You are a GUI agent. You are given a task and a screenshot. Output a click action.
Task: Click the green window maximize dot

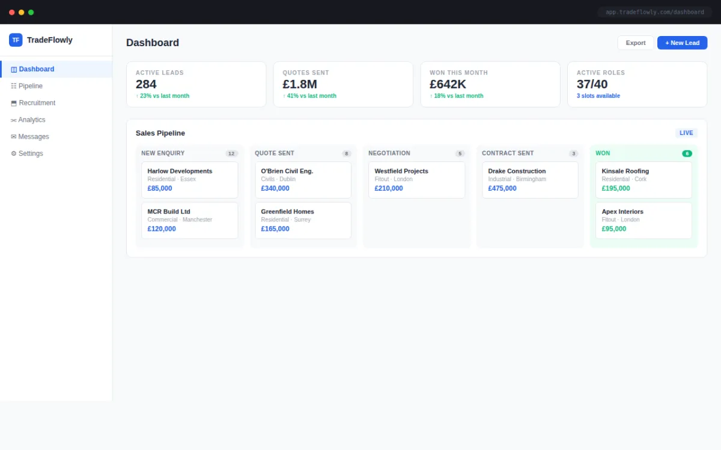[31, 12]
